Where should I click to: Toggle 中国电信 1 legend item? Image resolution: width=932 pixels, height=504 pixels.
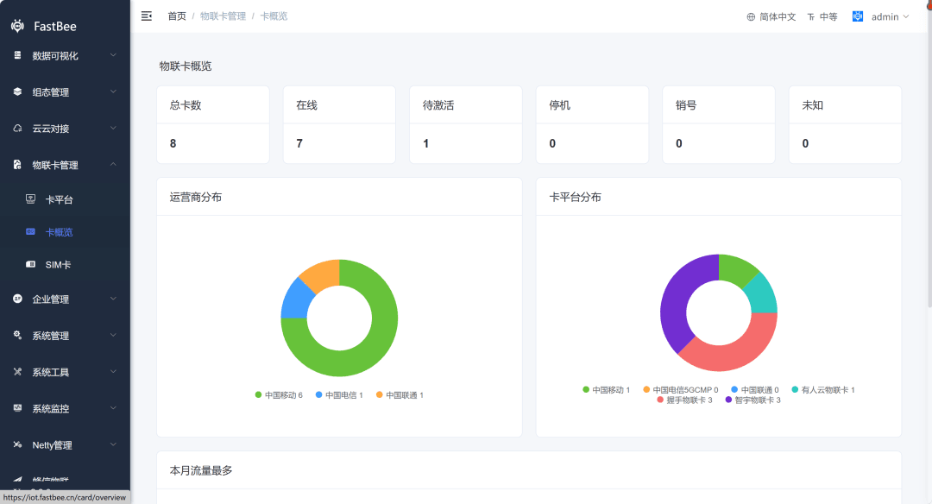coord(339,394)
